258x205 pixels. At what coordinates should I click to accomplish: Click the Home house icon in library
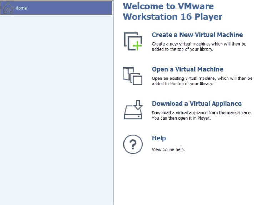(x=8, y=8)
